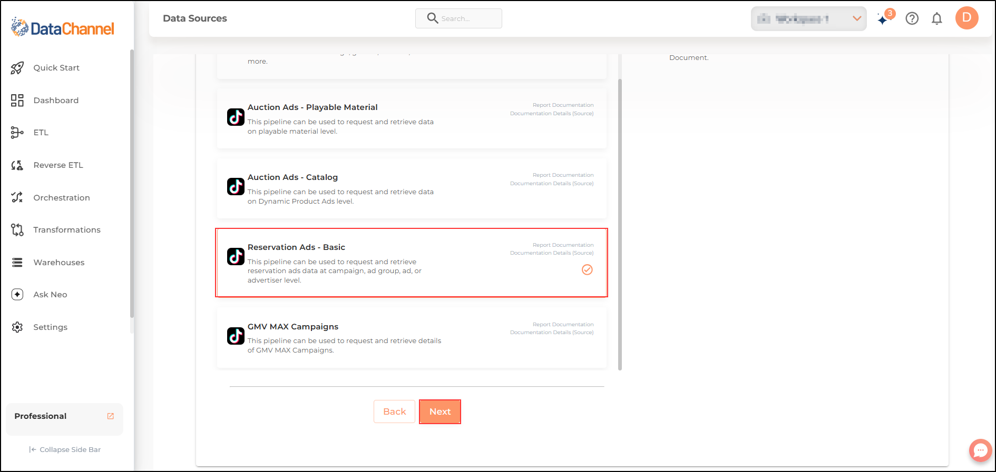Open Documentation Details (Source) for Auction Ads Catalog

coord(552,184)
